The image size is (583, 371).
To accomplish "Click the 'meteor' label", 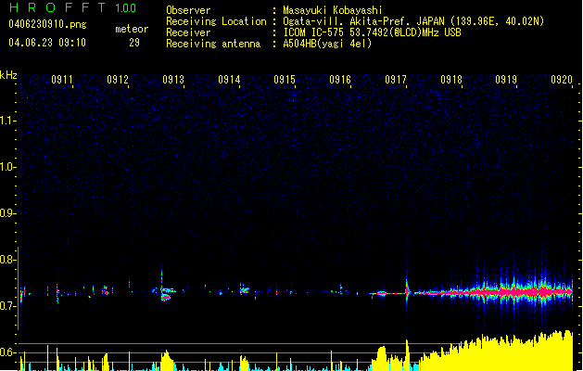I will click(x=132, y=29).
